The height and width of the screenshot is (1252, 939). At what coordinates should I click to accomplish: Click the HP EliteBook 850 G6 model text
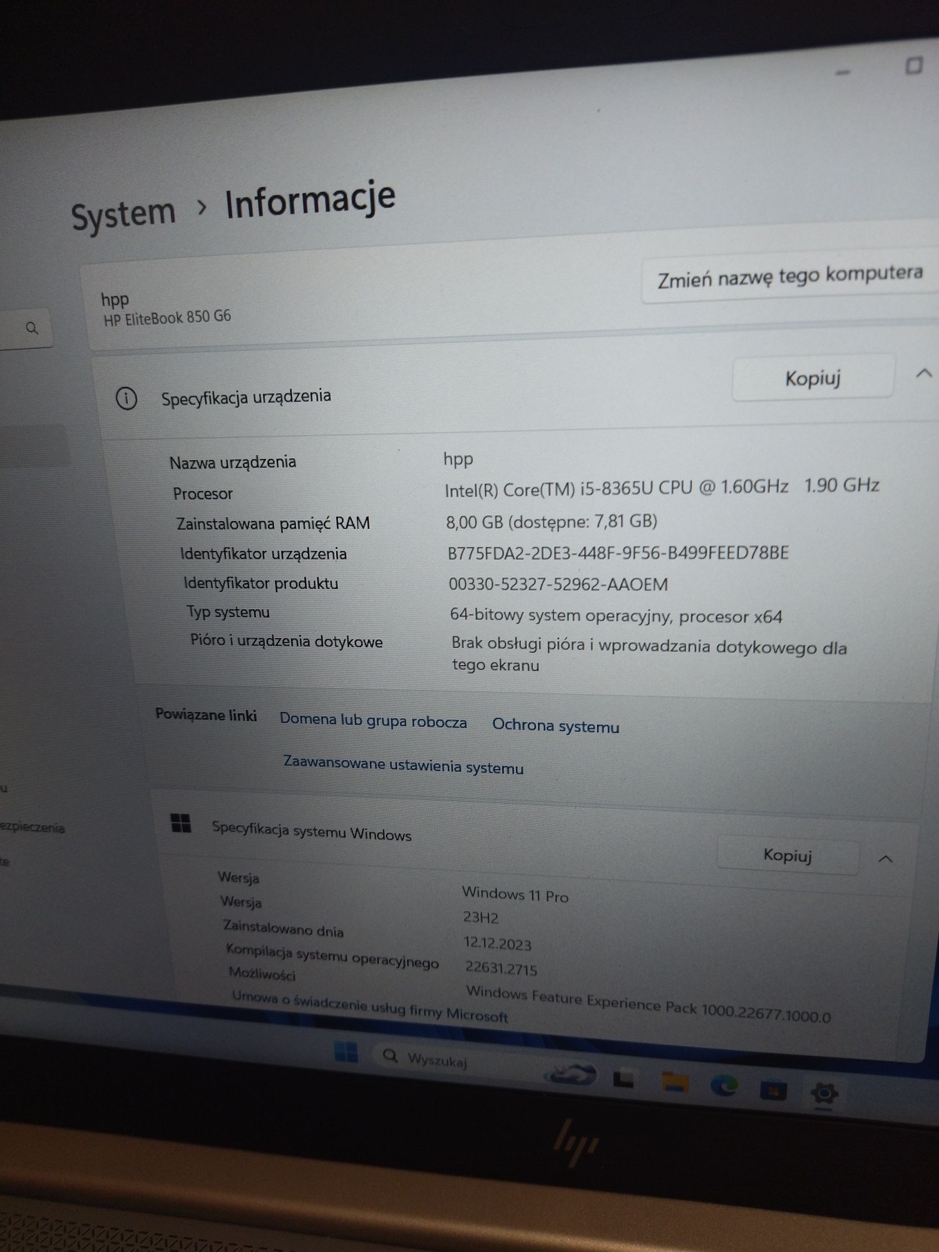[x=167, y=318]
